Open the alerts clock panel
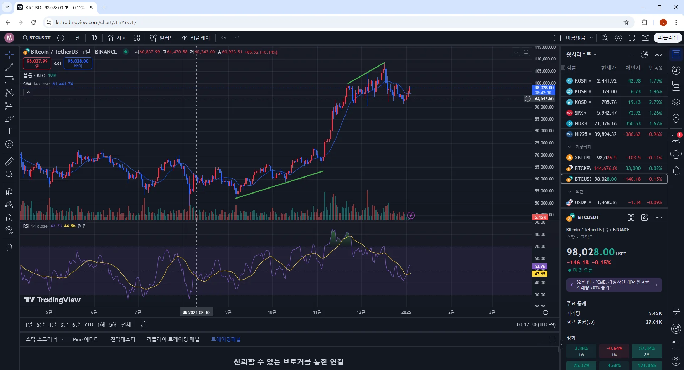This screenshot has height=370, width=684. click(x=676, y=70)
